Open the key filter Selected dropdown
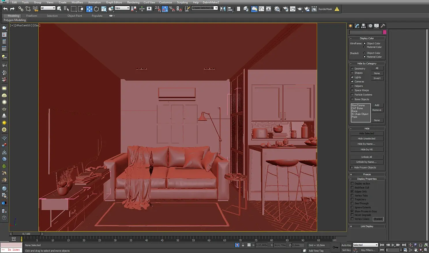The height and width of the screenshot is (253, 429). pos(365,245)
